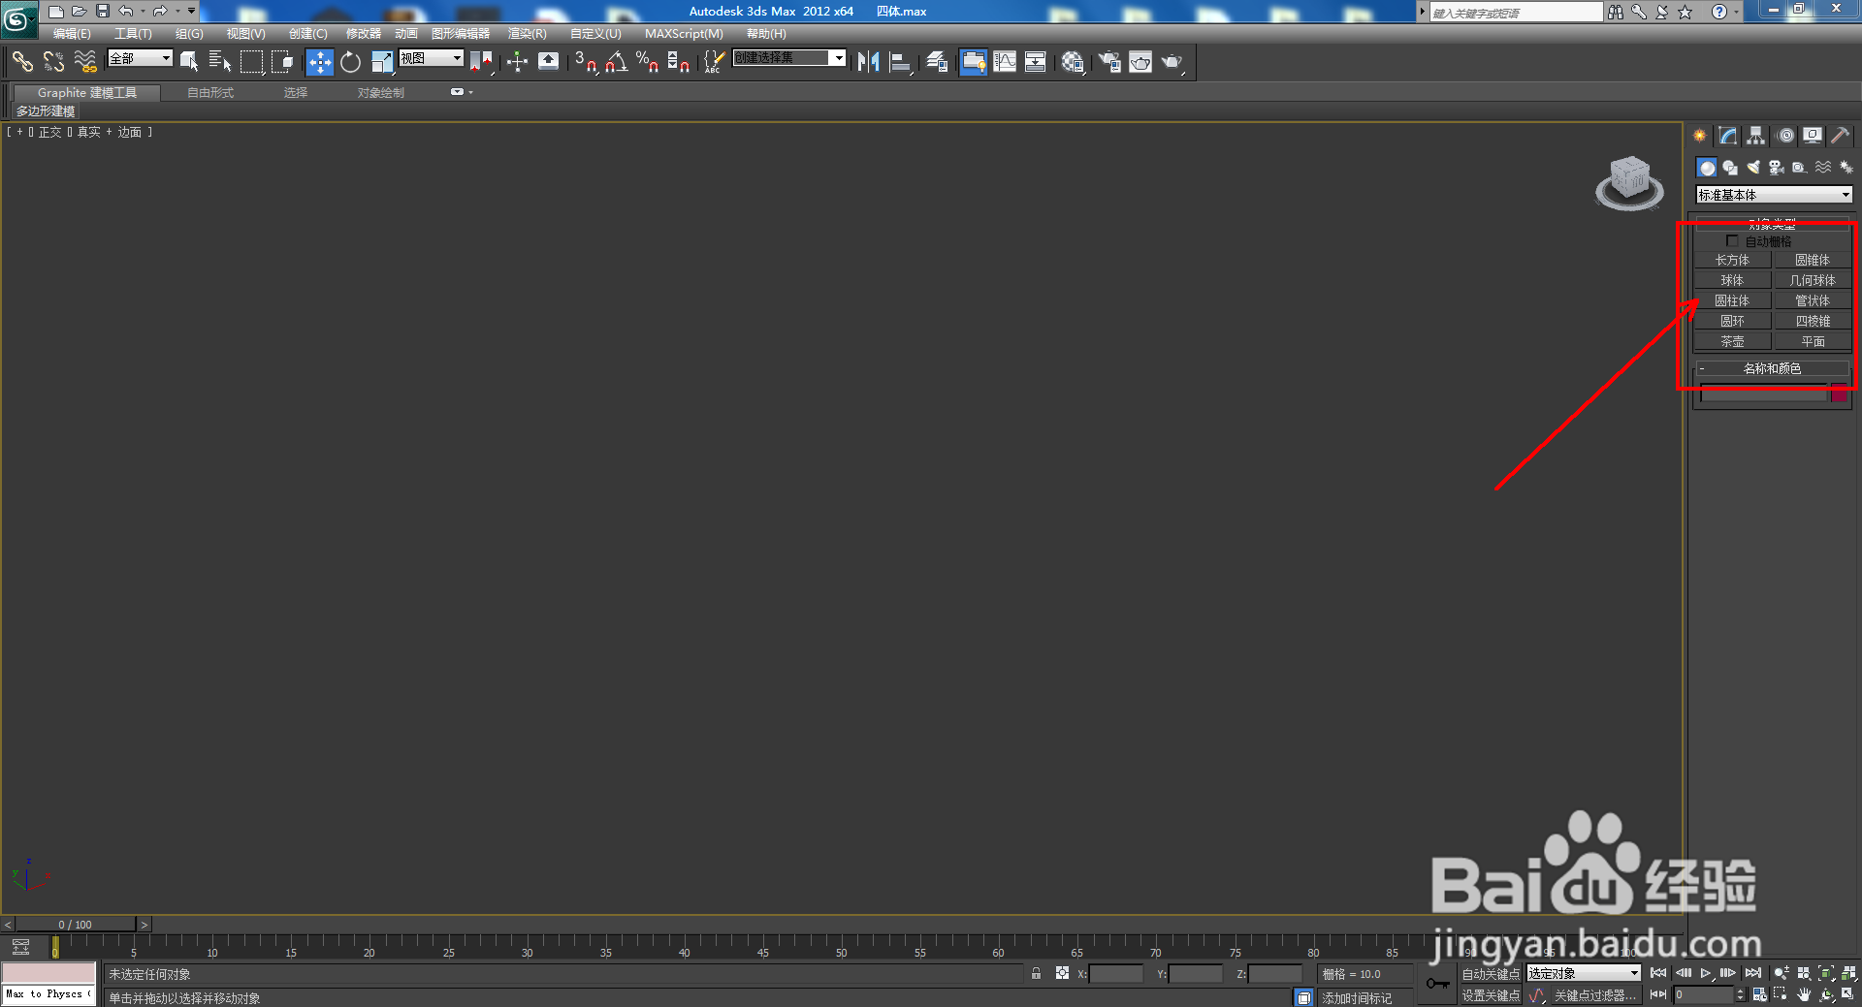Viewport: 1862px width, 1007px height.
Task: Open the 创建(C) menu
Action: pyautogui.click(x=307, y=33)
